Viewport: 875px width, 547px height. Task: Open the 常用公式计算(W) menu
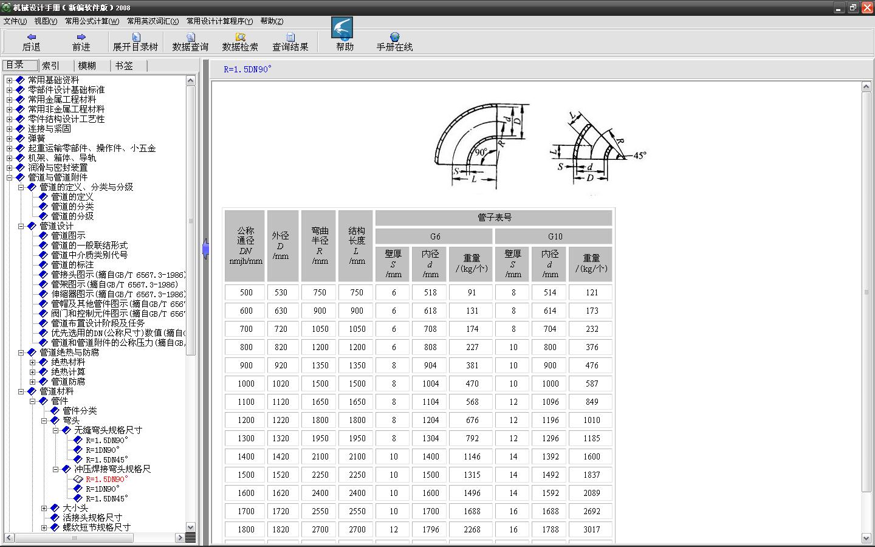(x=92, y=21)
